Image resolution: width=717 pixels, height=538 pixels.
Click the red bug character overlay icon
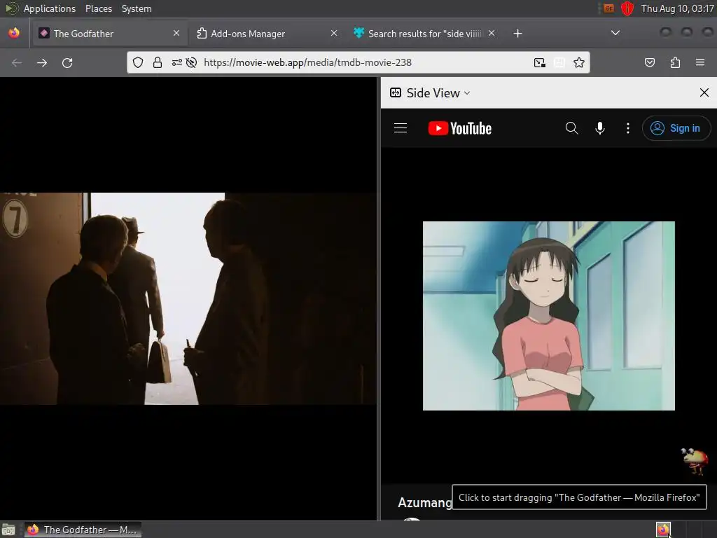click(694, 462)
